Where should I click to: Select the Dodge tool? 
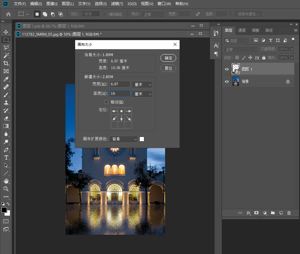6,142
